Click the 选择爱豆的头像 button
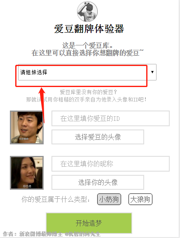The image size is (180, 238). (x=98, y=137)
